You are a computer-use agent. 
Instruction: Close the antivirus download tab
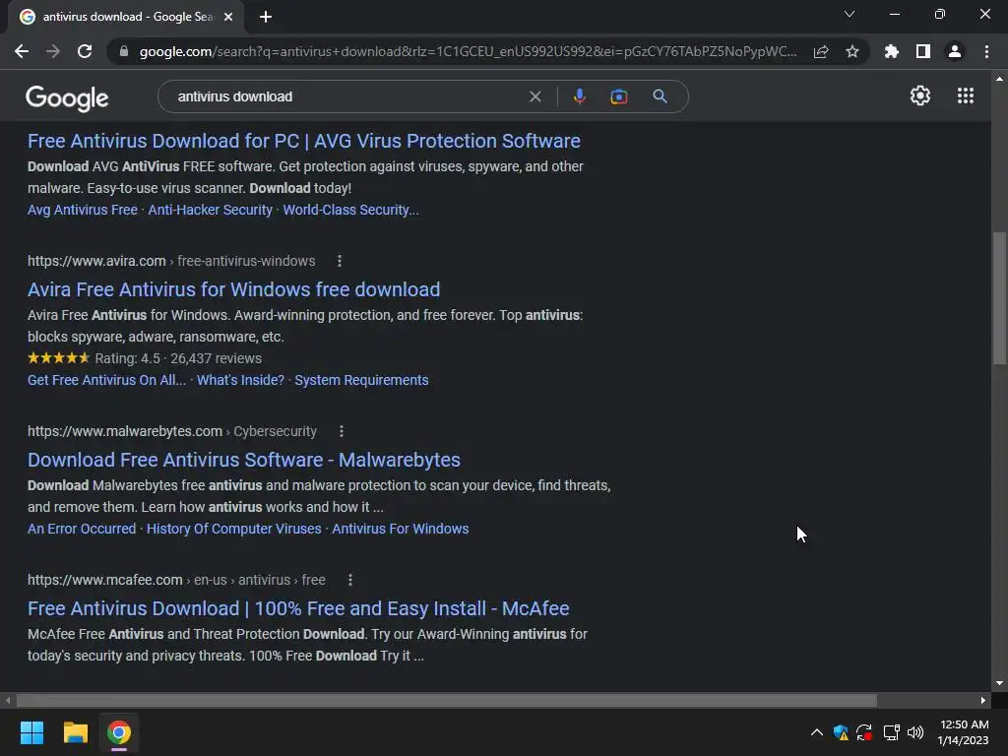click(x=228, y=17)
